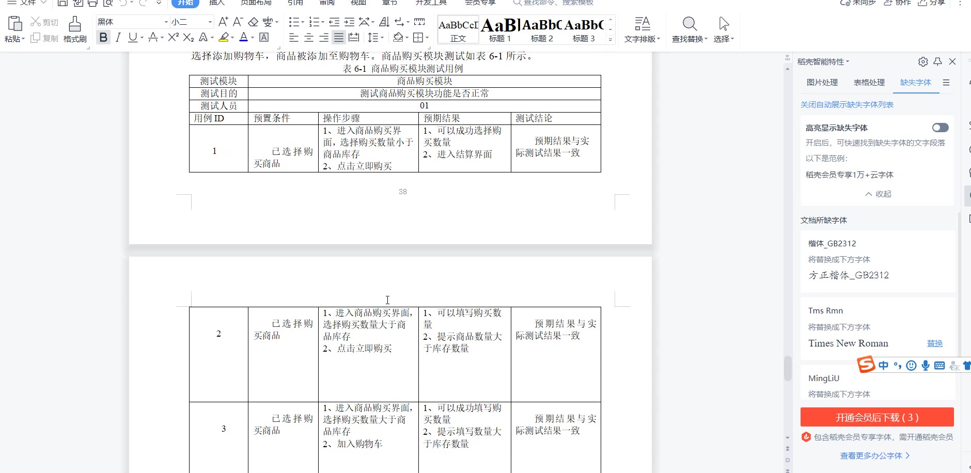Toggle justify alignment button
Image resolution: width=971 pixels, height=473 pixels.
point(339,37)
